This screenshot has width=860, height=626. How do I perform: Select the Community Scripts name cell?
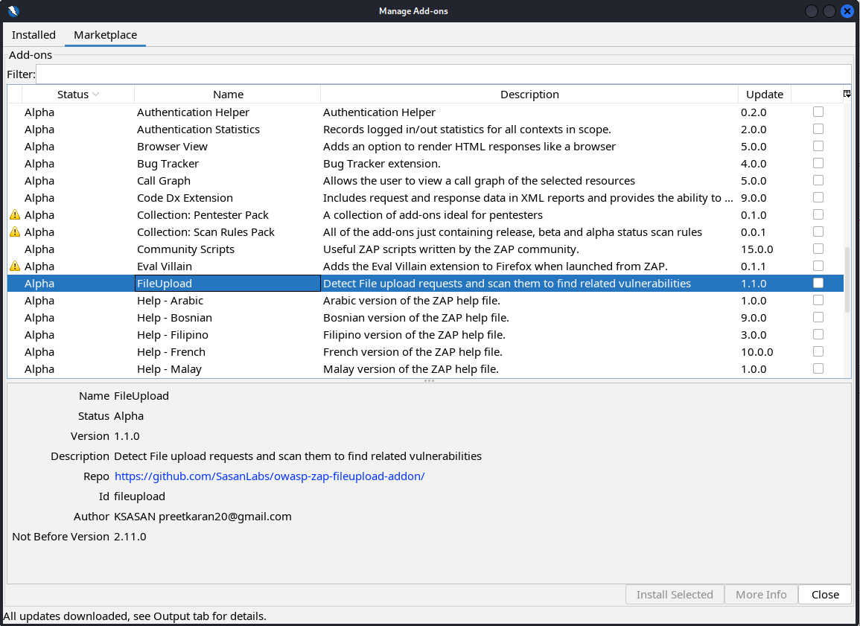pyautogui.click(x=228, y=249)
